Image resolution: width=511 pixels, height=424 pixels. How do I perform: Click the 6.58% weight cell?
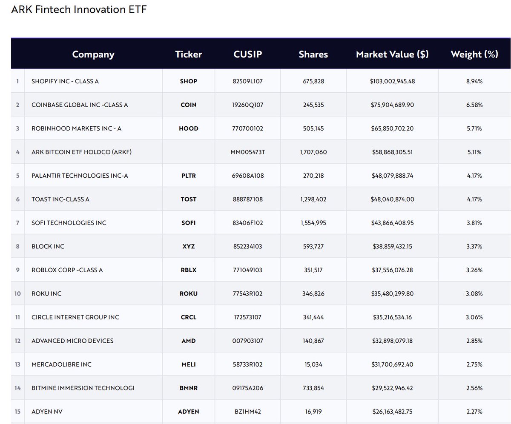coord(474,105)
